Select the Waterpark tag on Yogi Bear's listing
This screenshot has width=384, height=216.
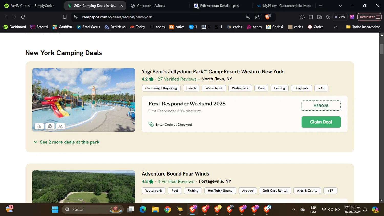pyautogui.click(x=240, y=88)
